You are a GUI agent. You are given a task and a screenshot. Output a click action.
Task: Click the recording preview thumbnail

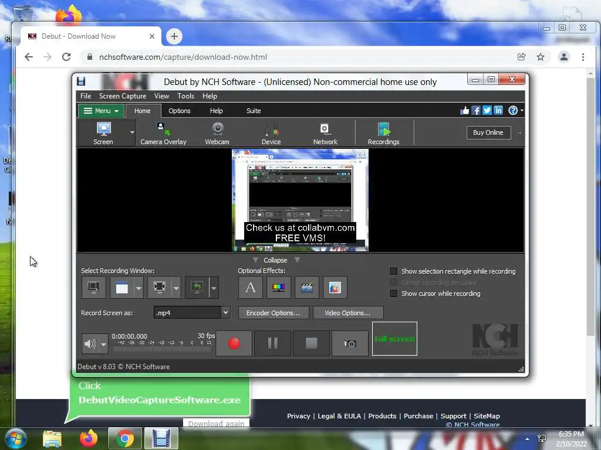pos(300,200)
